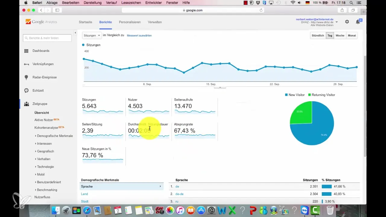
Task: Open the Verwalten tab
Action: coord(155,22)
